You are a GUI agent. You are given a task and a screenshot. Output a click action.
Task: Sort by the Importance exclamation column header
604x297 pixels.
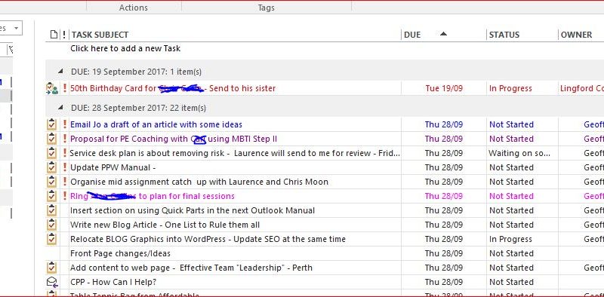point(64,35)
